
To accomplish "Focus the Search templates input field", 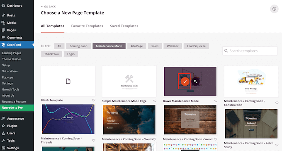I will 250,51.
